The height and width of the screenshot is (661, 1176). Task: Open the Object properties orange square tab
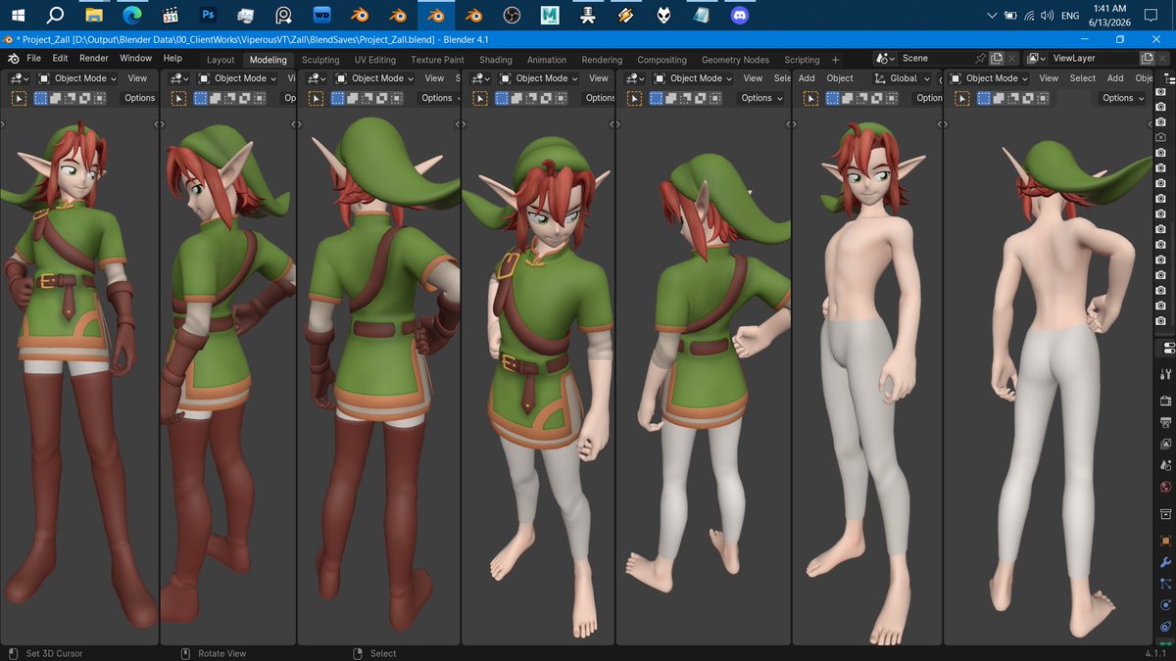(1166, 540)
